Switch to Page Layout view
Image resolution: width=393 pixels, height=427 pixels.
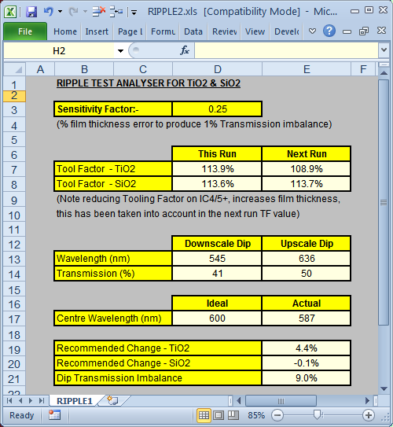pos(219,415)
